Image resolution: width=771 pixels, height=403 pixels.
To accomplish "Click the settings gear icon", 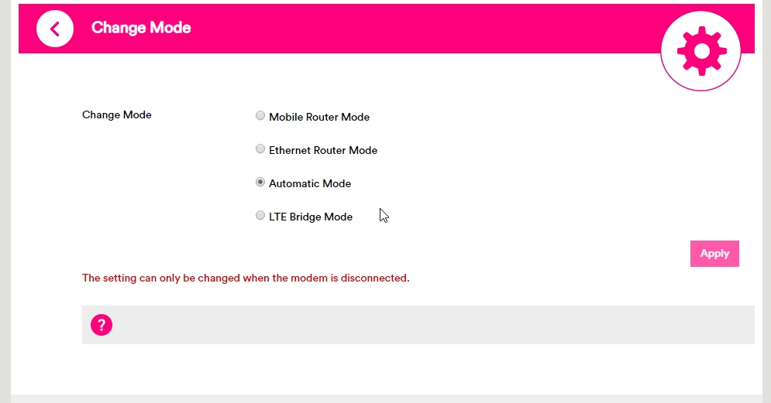I will click(701, 50).
